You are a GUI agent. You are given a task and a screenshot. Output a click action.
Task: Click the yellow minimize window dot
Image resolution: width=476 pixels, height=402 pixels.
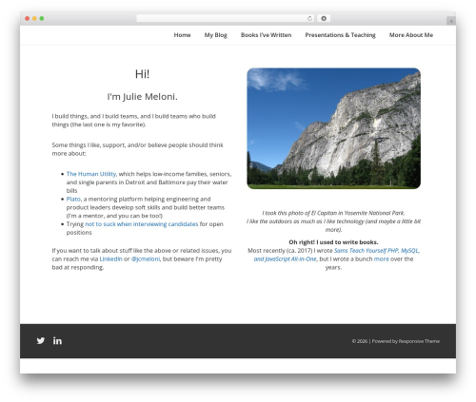click(34, 18)
